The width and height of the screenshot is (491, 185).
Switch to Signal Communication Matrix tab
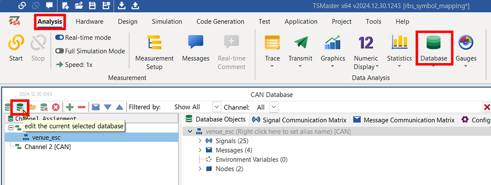click(x=299, y=120)
